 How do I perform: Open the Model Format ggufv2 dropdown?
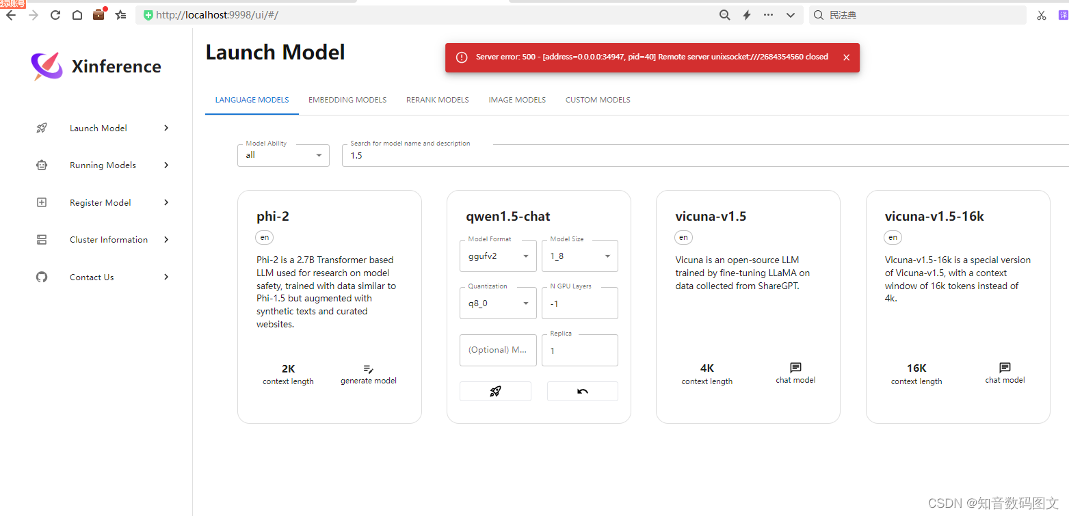tap(526, 256)
